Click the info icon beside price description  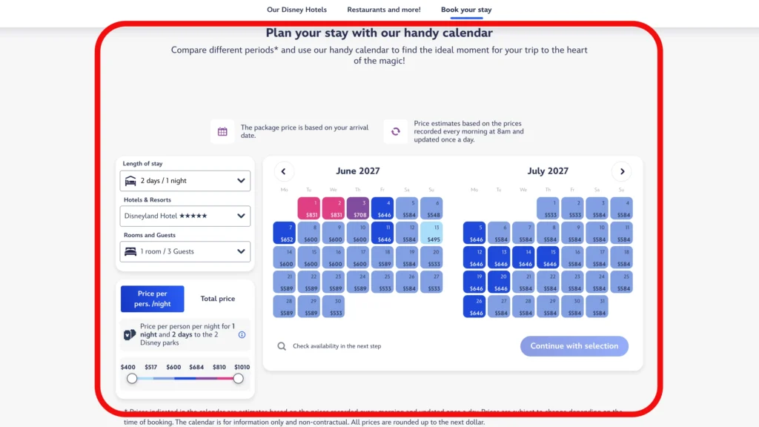(242, 334)
